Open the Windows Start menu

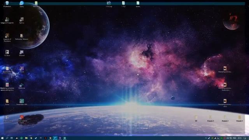tap(2, 138)
